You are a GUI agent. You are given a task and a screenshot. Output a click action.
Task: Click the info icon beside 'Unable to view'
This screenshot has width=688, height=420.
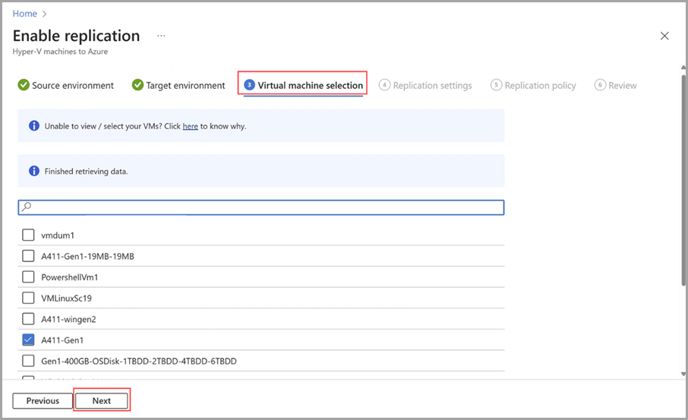tap(33, 126)
